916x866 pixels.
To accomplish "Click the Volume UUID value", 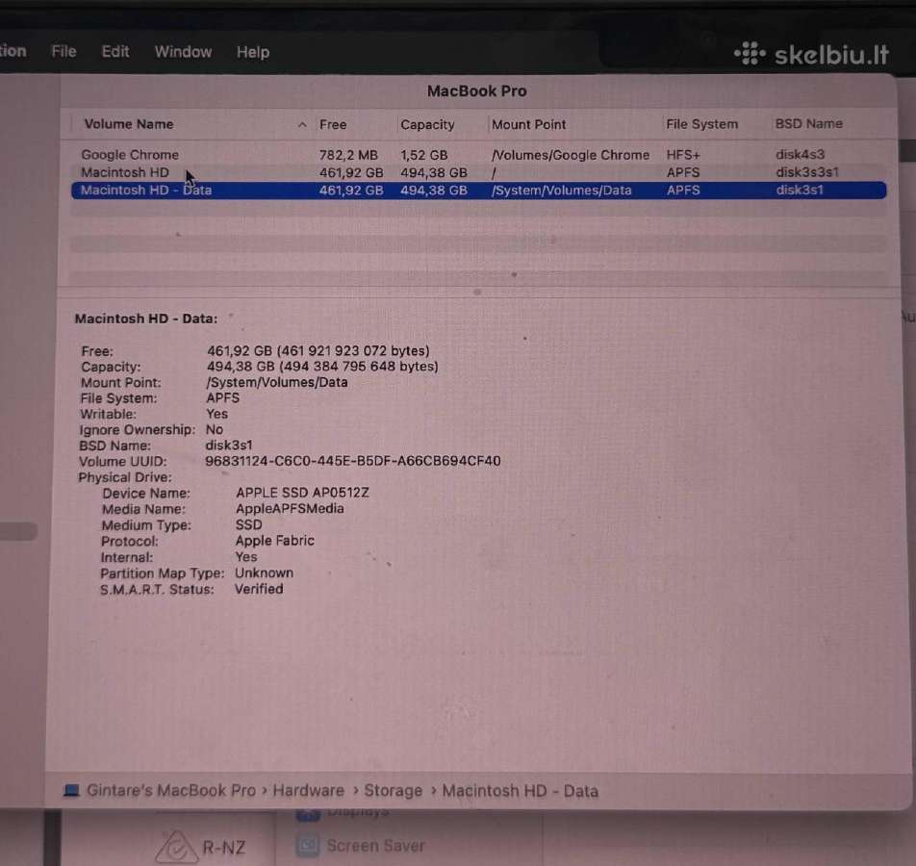I will (353, 461).
